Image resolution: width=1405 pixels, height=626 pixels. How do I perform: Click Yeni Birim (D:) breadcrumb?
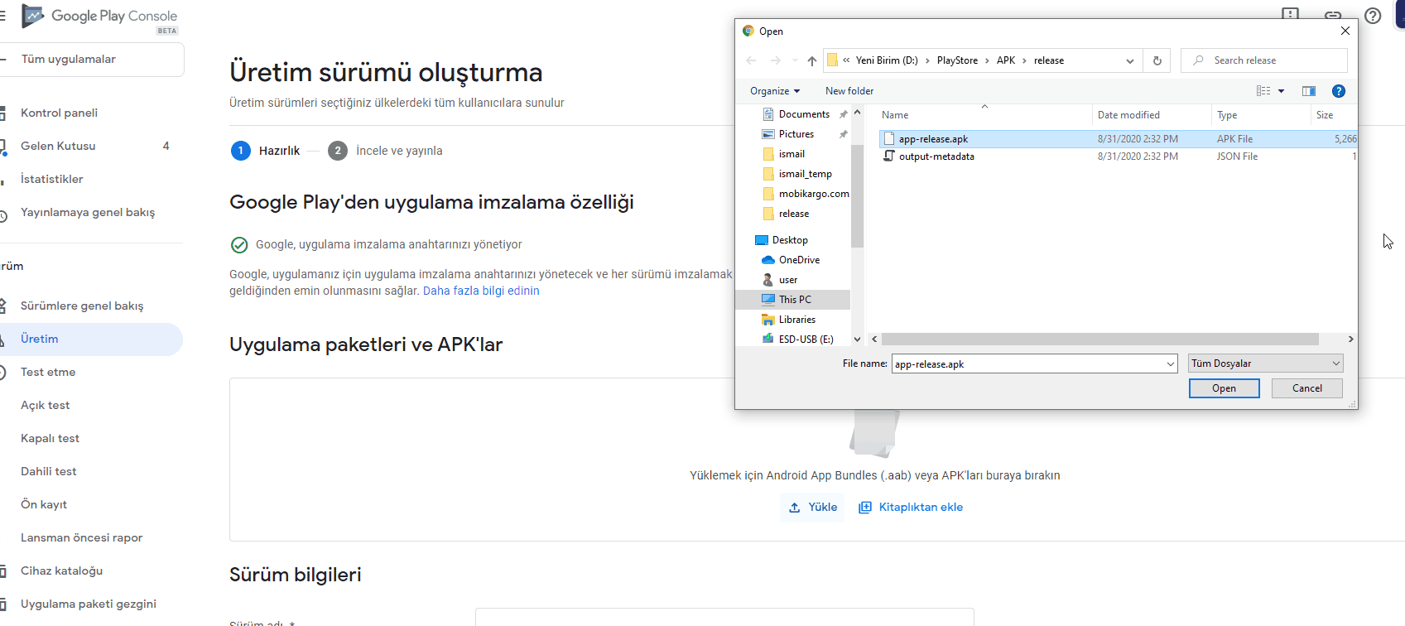click(887, 60)
